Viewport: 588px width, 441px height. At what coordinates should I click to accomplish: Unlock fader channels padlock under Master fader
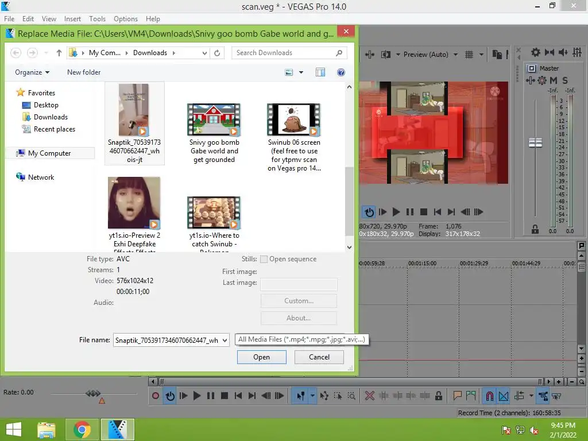coord(535,229)
